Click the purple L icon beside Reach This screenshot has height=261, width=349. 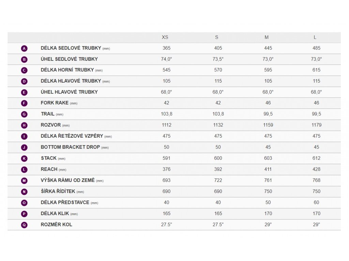(x=24, y=170)
